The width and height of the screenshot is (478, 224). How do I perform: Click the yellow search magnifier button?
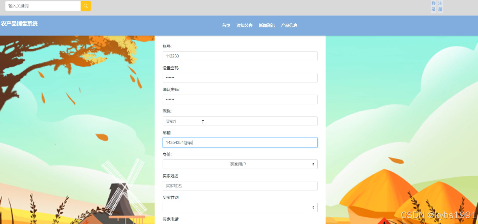click(86, 6)
